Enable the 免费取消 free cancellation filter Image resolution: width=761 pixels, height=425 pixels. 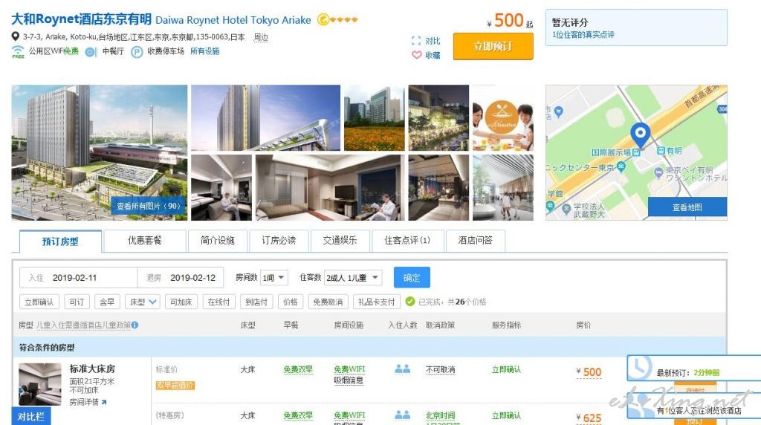pyautogui.click(x=327, y=302)
